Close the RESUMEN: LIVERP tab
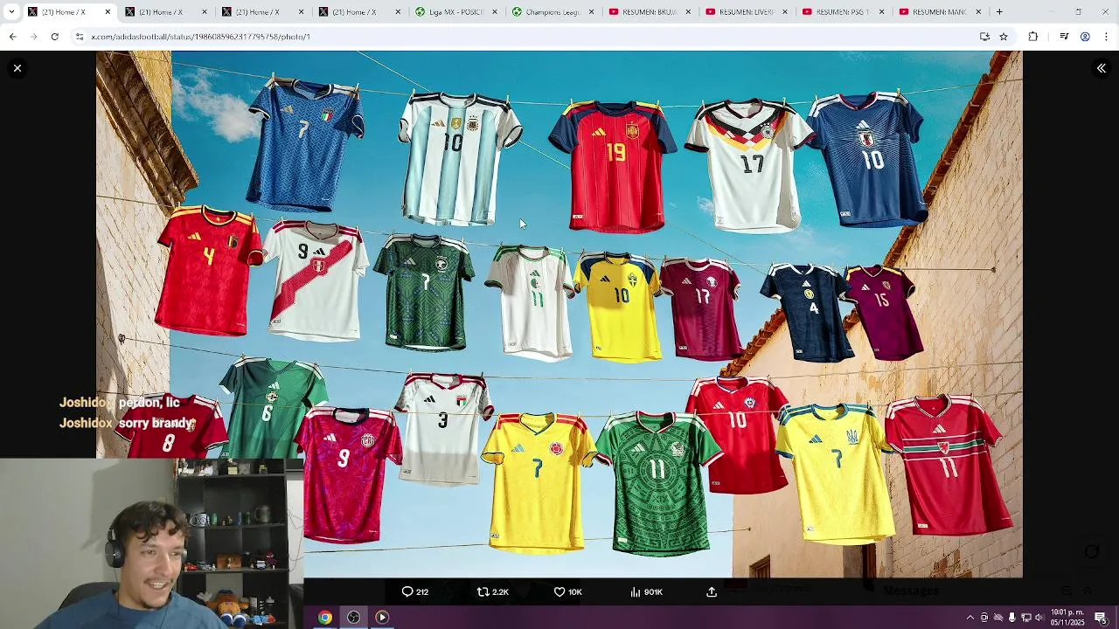The width and height of the screenshot is (1119, 629). [x=786, y=12]
